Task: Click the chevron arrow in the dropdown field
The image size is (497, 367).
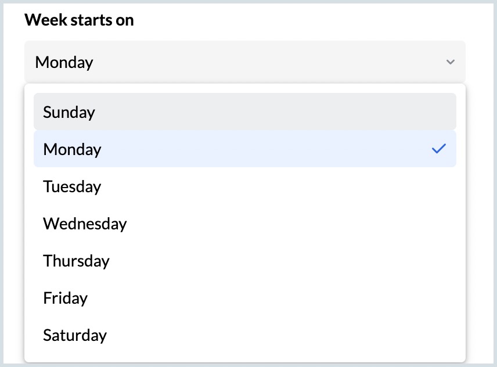Action: [450, 62]
